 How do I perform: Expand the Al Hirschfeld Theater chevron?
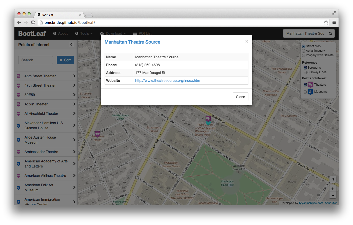click(x=74, y=114)
